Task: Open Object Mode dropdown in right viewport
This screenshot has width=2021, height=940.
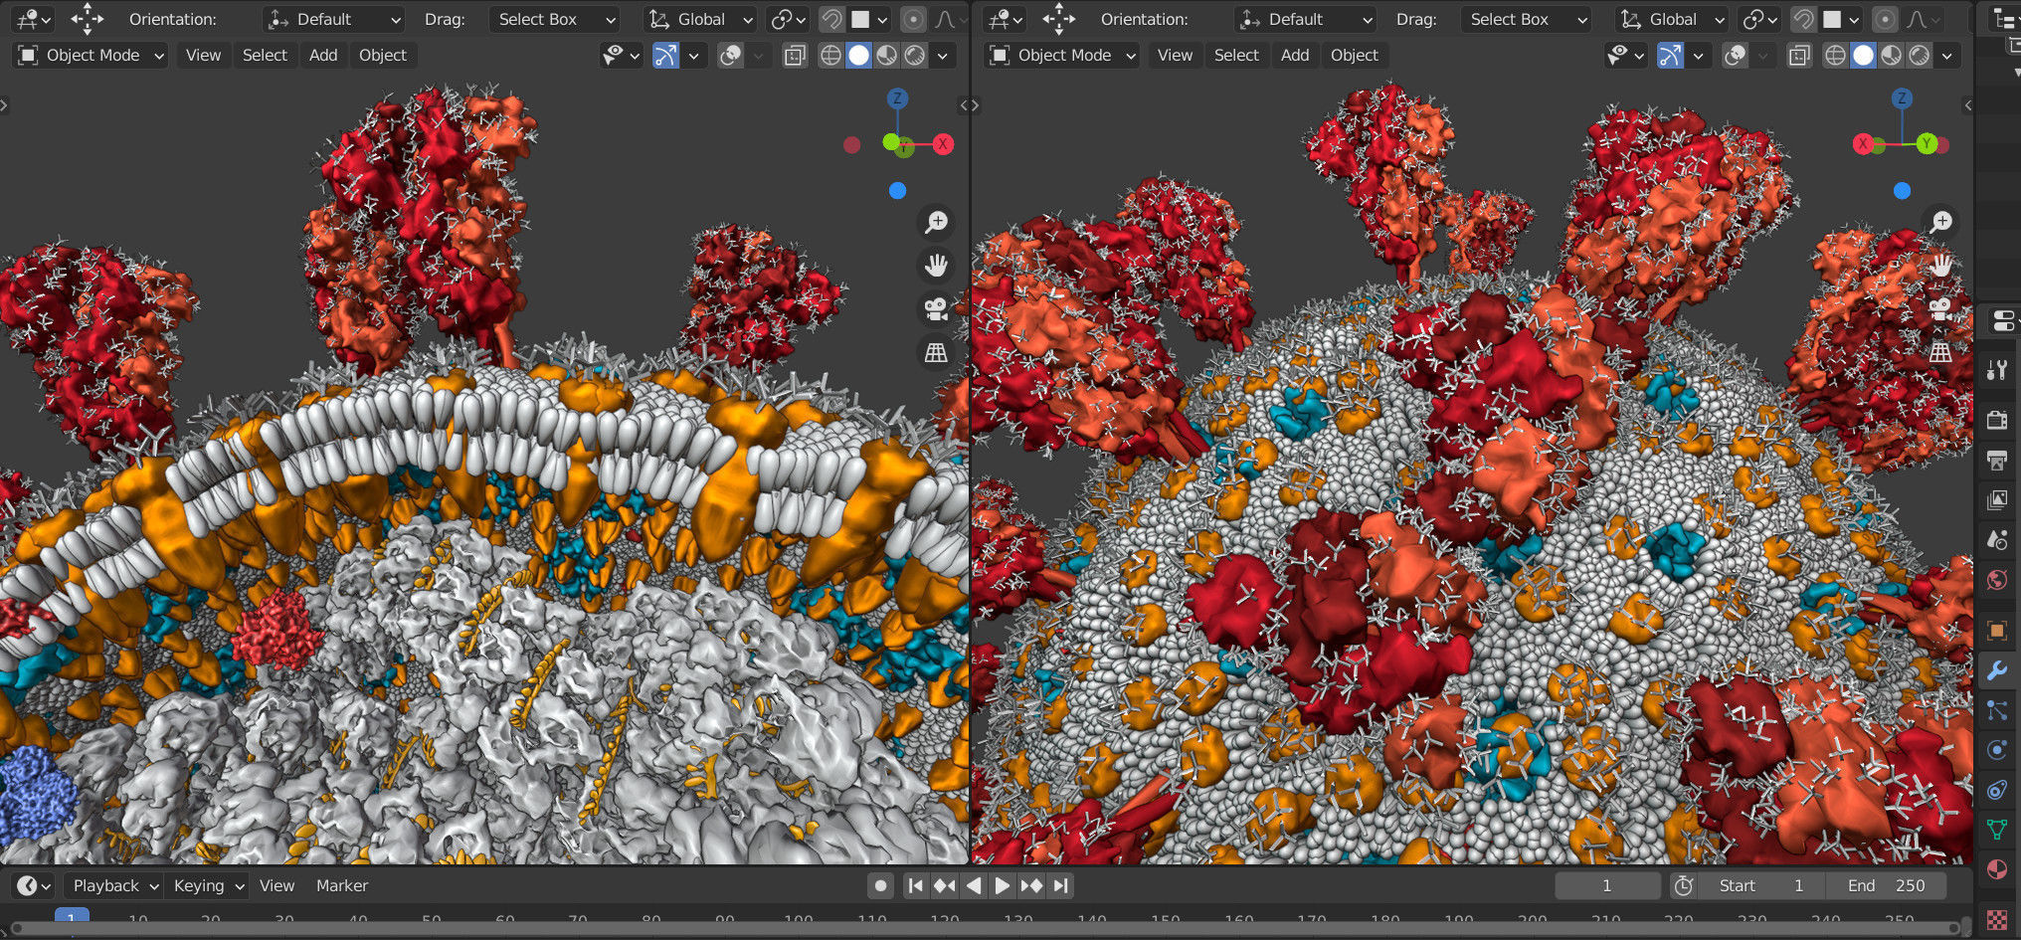Action: pos(1061,56)
